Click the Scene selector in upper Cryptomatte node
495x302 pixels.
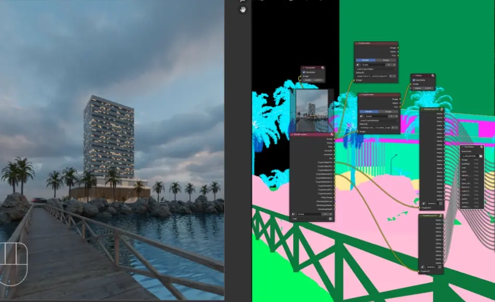[374, 65]
